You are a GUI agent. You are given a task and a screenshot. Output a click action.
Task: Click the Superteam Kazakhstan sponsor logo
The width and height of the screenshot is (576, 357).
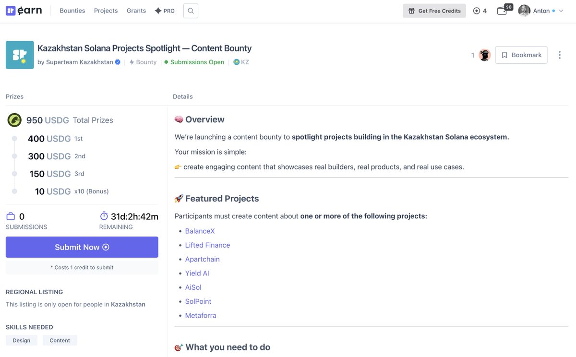point(20,55)
